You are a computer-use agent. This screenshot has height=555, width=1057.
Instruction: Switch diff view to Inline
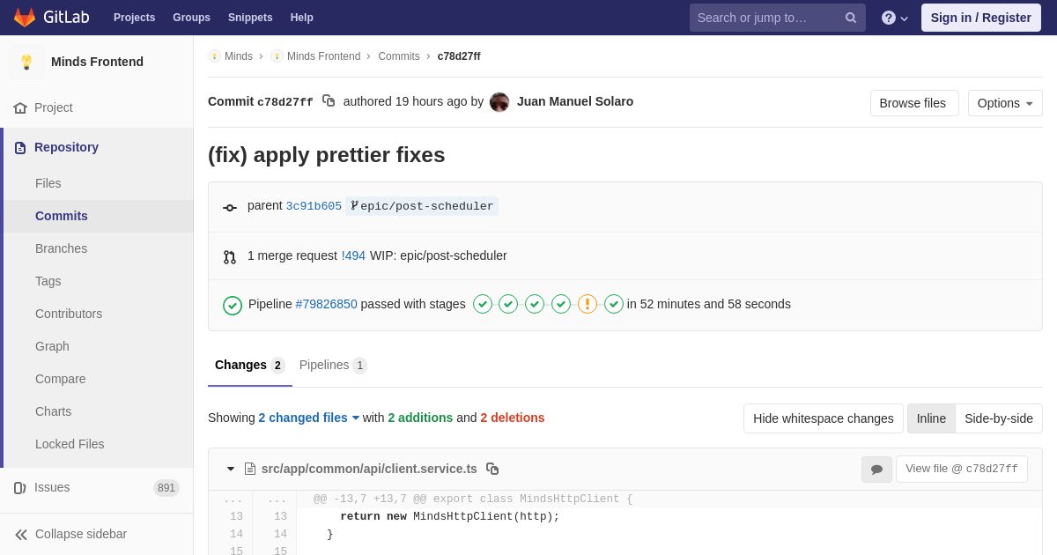click(931, 418)
